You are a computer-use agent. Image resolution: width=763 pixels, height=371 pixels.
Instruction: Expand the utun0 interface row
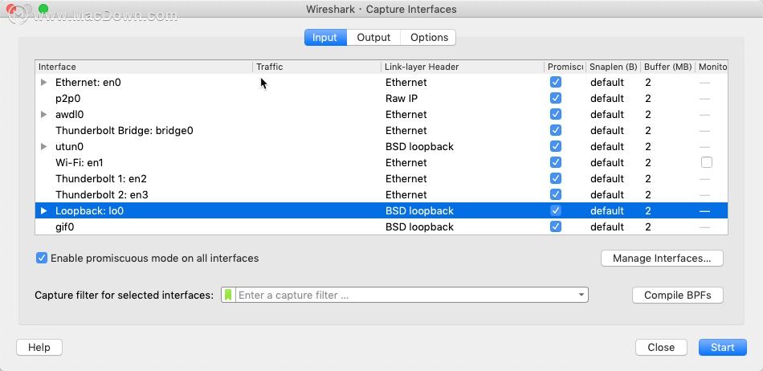[x=44, y=146]
